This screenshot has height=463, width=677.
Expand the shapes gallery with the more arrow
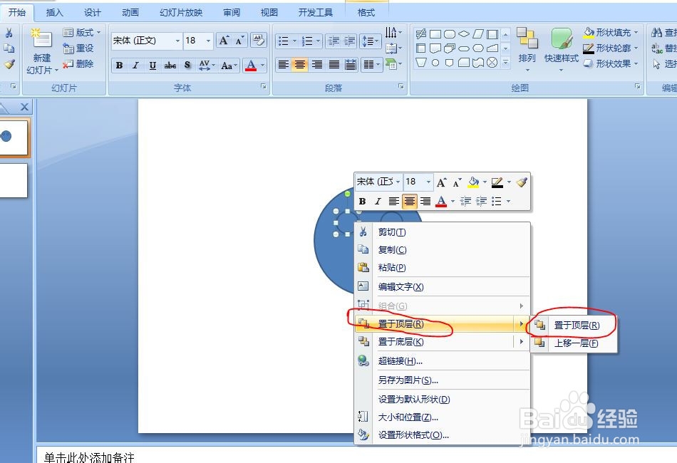(x=504, y=62)
